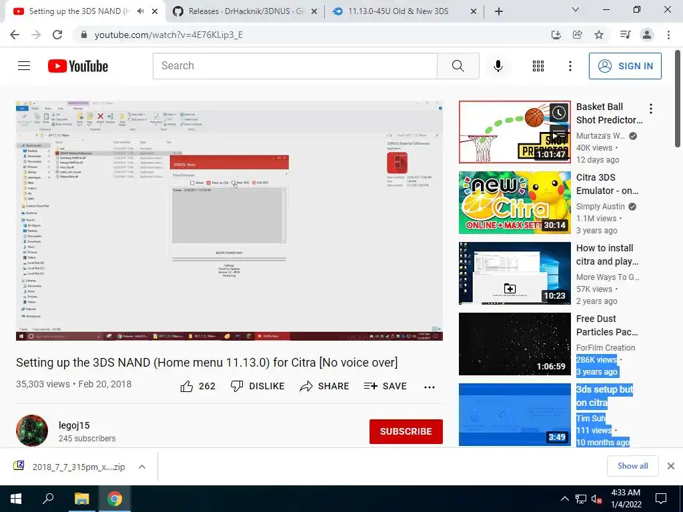Show hidden system tray icons

coord(564,499)
